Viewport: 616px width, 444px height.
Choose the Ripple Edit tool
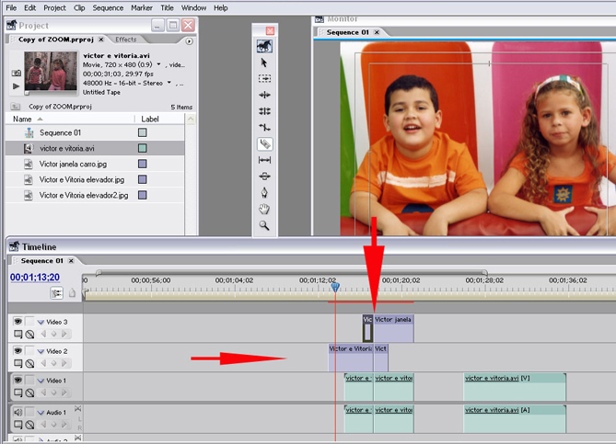tap(264, 95)
